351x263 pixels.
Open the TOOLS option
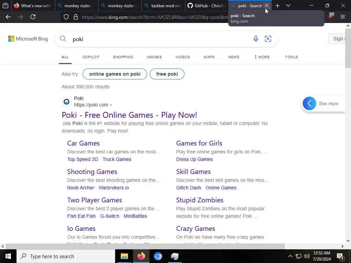click(291, 57)
